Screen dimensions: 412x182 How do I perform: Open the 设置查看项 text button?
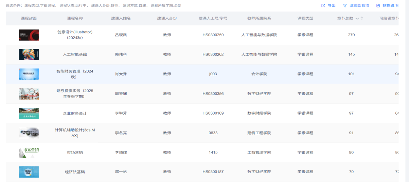tap(359, 5)
